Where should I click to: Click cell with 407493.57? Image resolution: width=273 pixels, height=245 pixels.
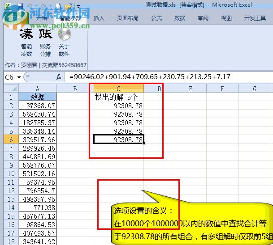pyautogui.click(x=38, y=233)
